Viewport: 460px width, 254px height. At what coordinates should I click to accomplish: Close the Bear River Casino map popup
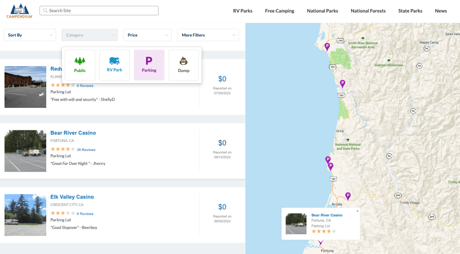(x=358, y=211)
